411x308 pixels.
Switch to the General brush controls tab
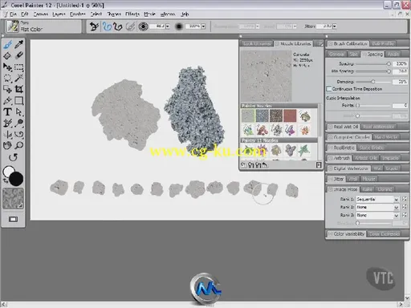[x=336, y=55]
